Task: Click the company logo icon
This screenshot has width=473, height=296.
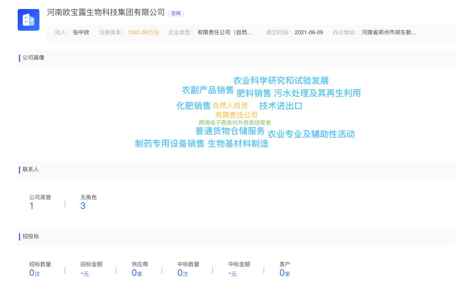Action: pyautogui.click(x=28, y=20)
